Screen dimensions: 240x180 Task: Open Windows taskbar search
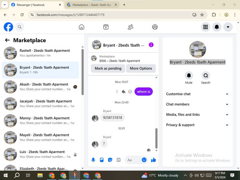tap(17, 175)
